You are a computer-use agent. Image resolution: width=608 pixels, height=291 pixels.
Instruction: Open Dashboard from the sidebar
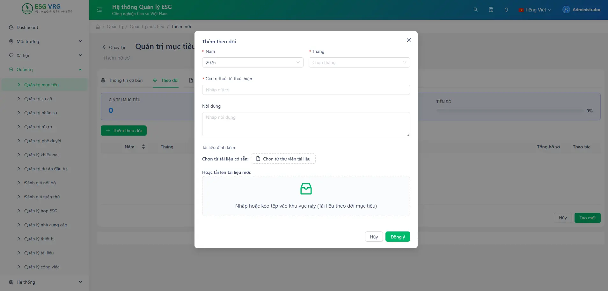pos(45,27)
